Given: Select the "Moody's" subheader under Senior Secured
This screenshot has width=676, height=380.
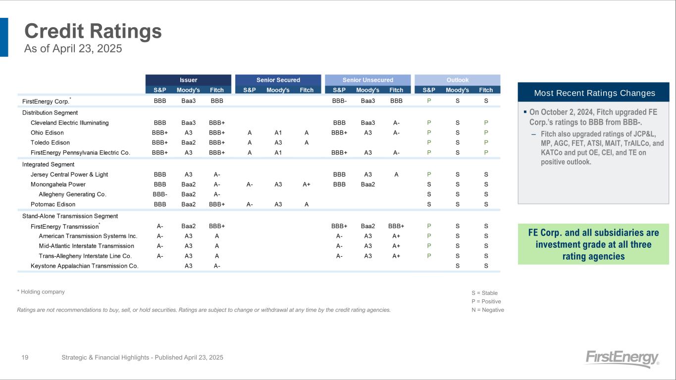Looking at the screenshot, I should coord(278,90).
